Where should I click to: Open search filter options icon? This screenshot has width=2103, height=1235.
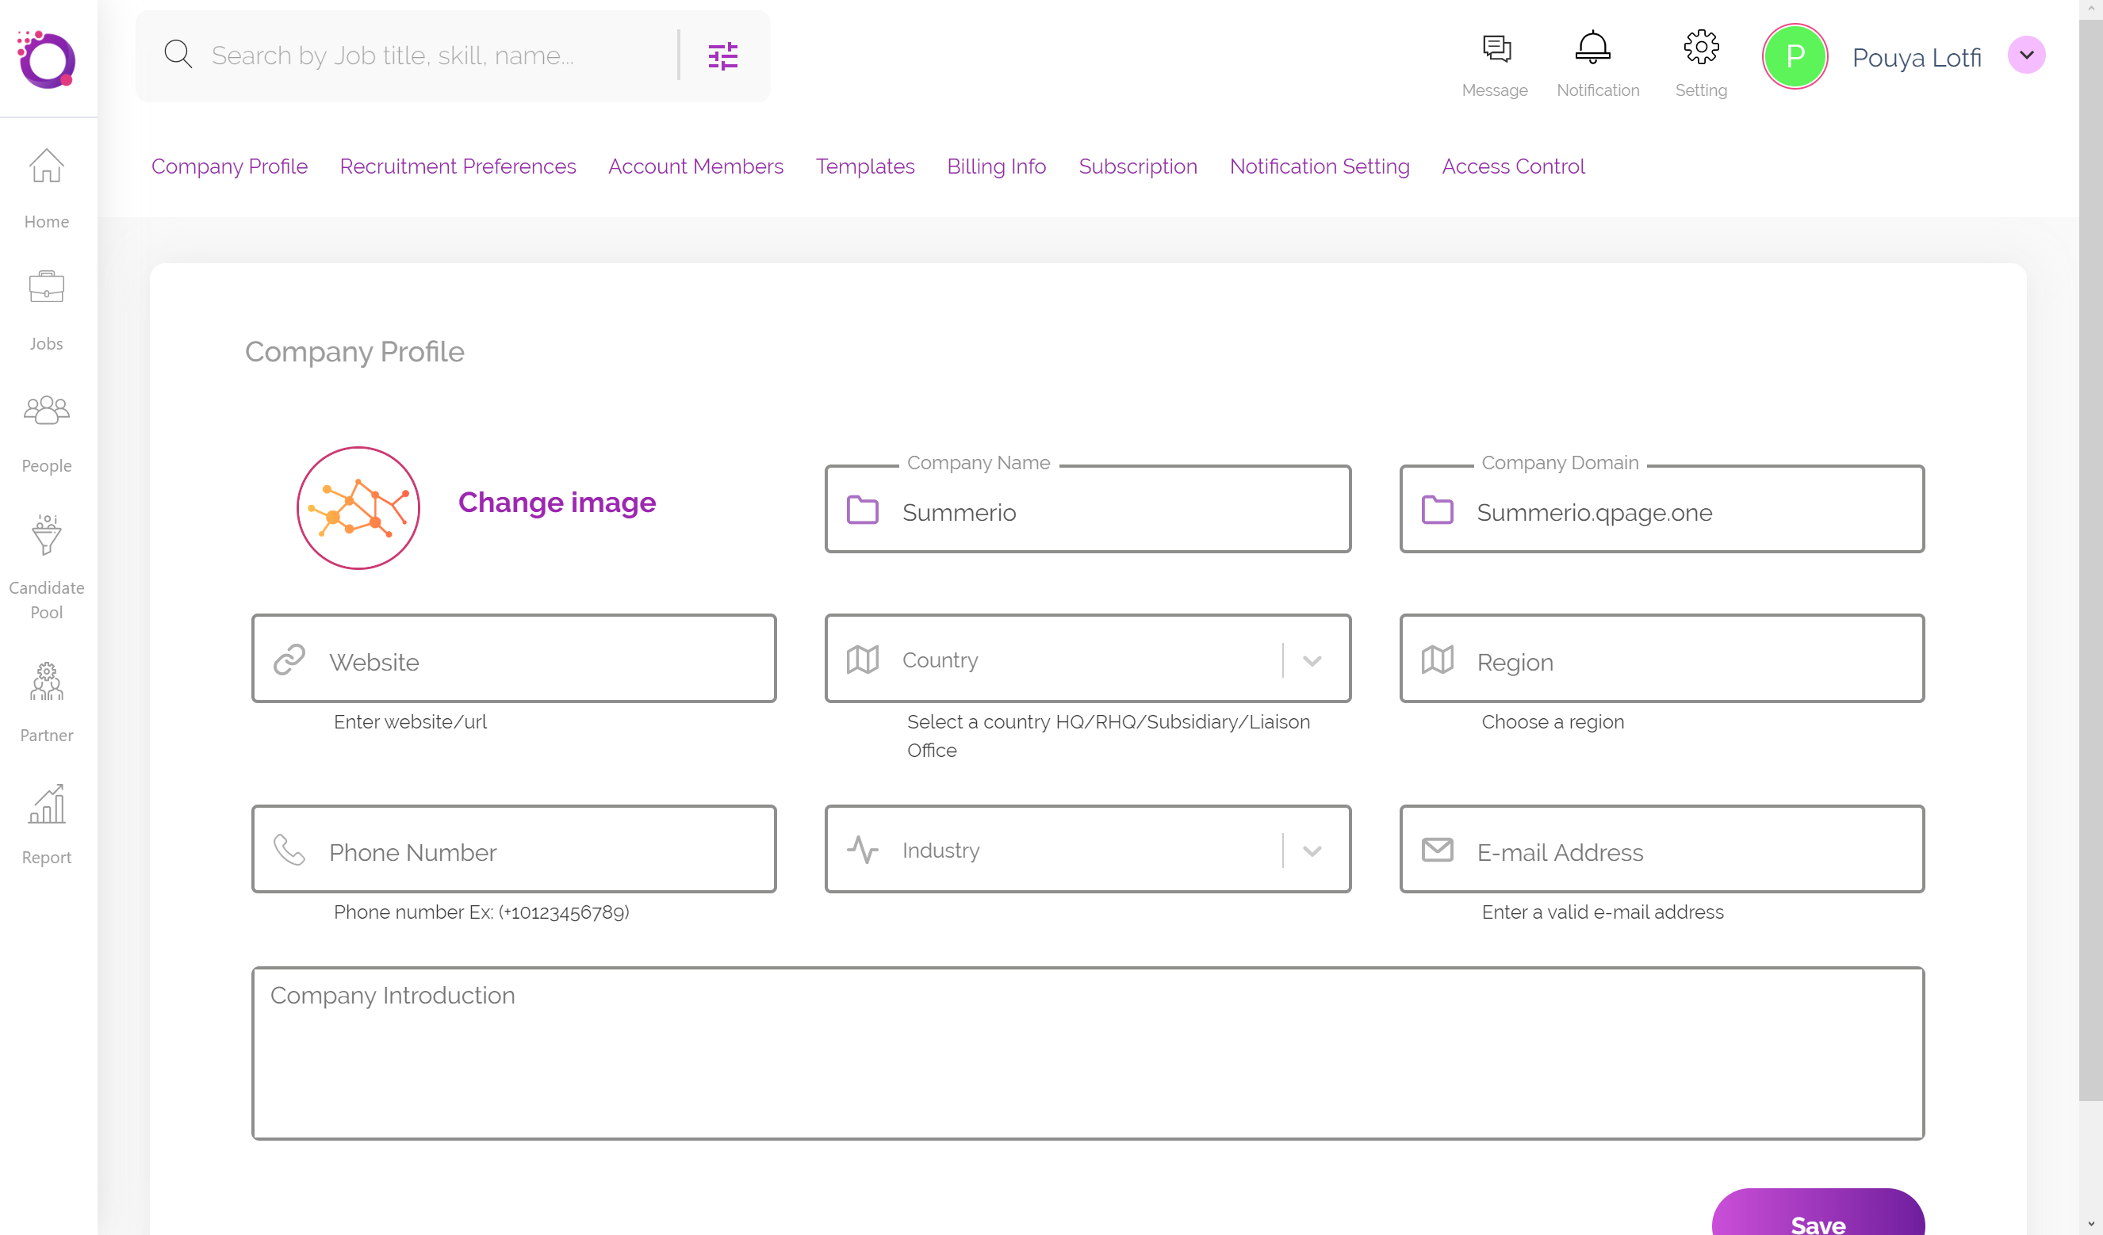722,56
